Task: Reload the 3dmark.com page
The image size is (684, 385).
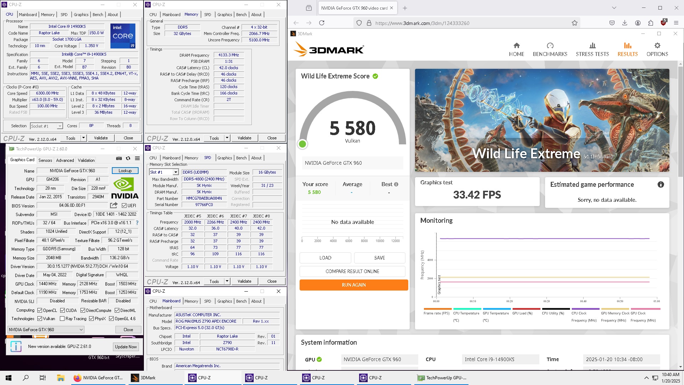Action: pyautogui.click(x=322, y=23)
